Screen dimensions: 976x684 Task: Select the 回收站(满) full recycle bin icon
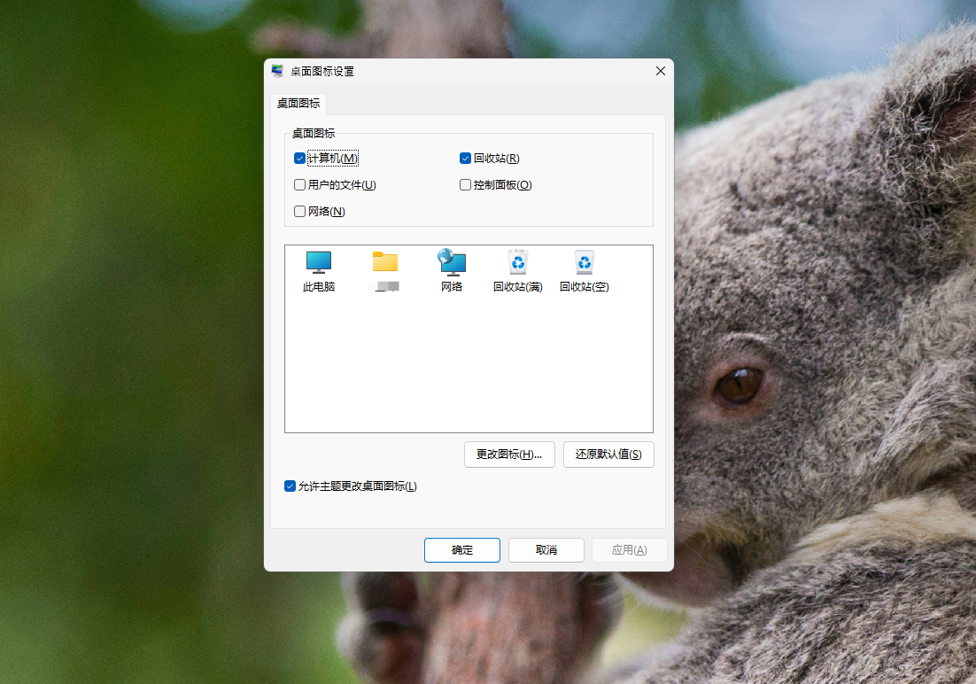pos(517,263)
